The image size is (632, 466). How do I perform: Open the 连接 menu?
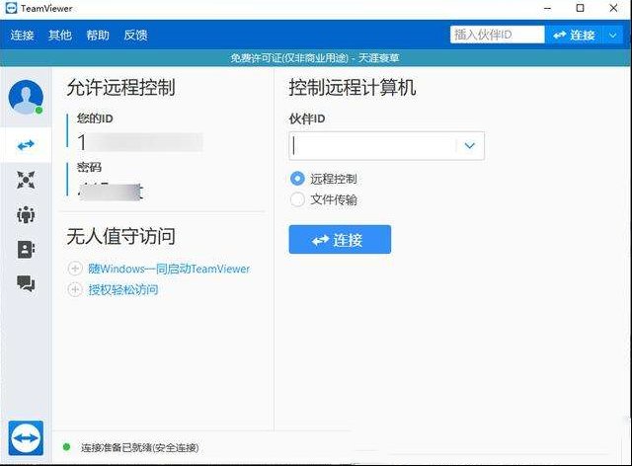[x=22, y=36]
